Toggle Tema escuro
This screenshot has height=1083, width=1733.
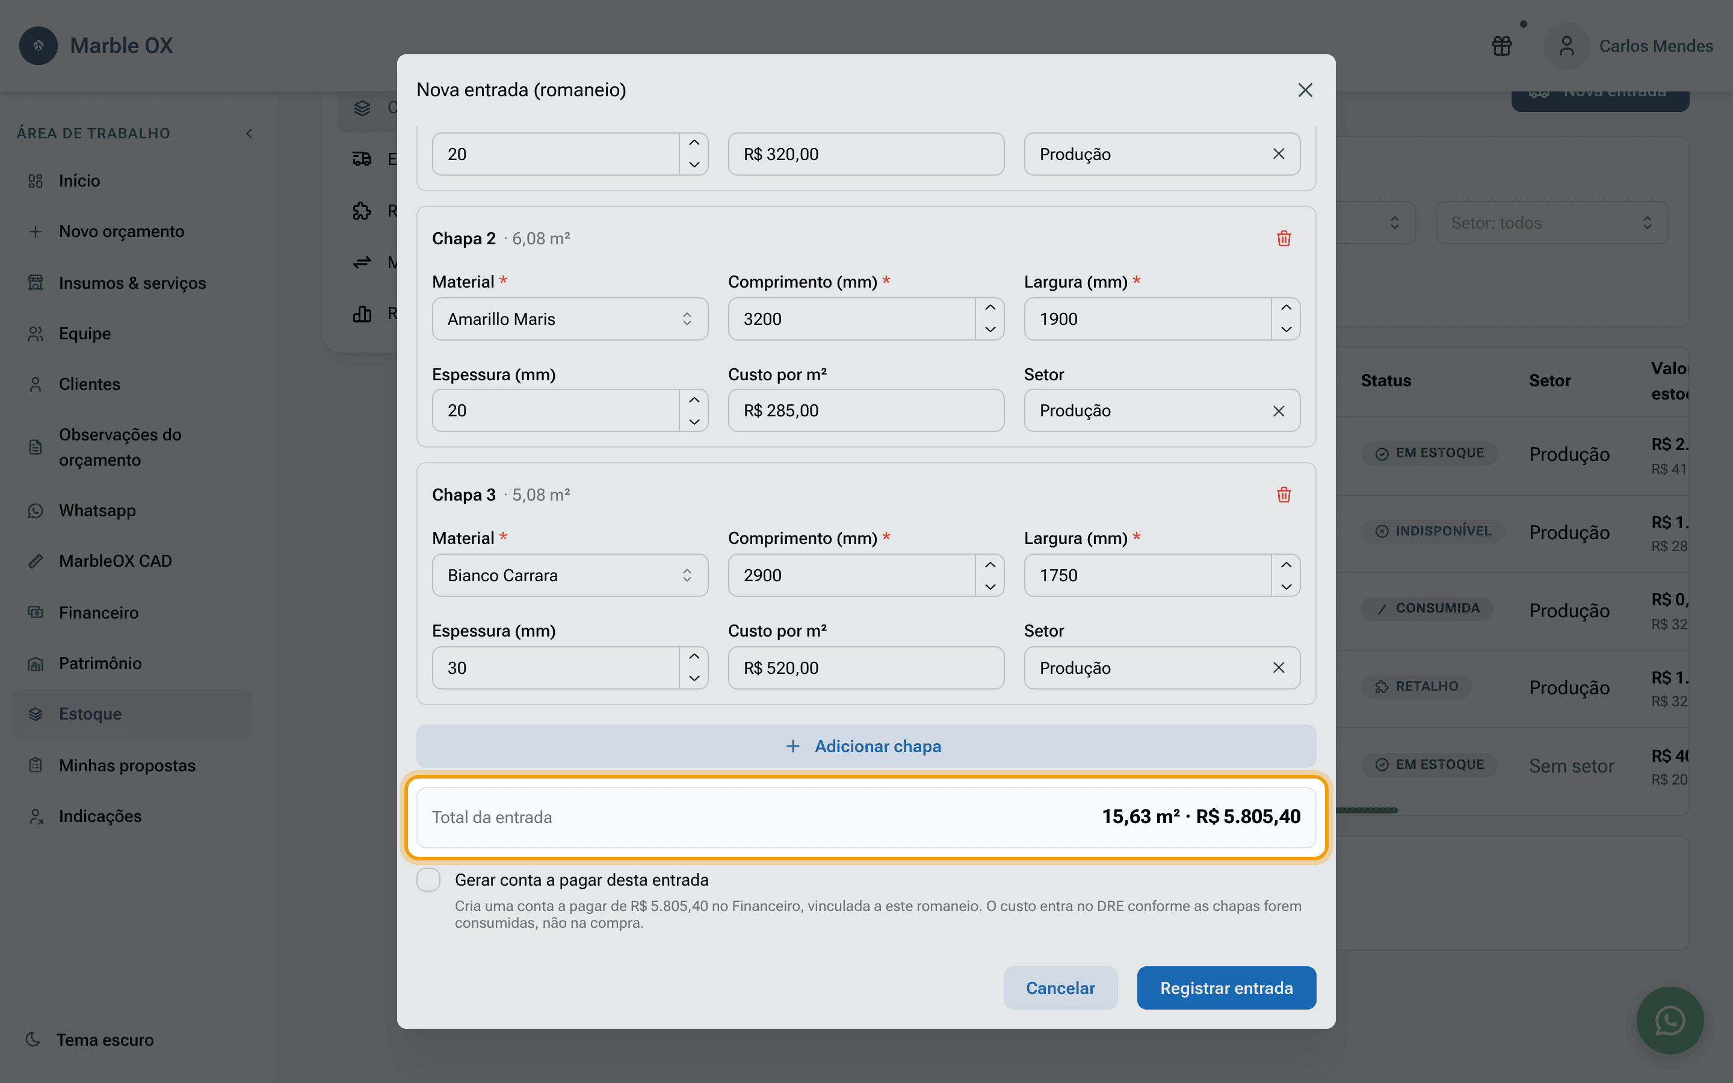point(90,1040)
